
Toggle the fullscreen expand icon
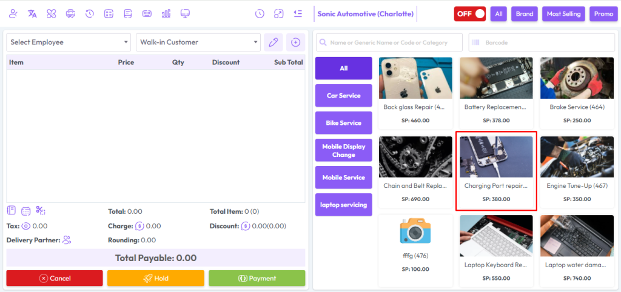(x=278, y=14)
